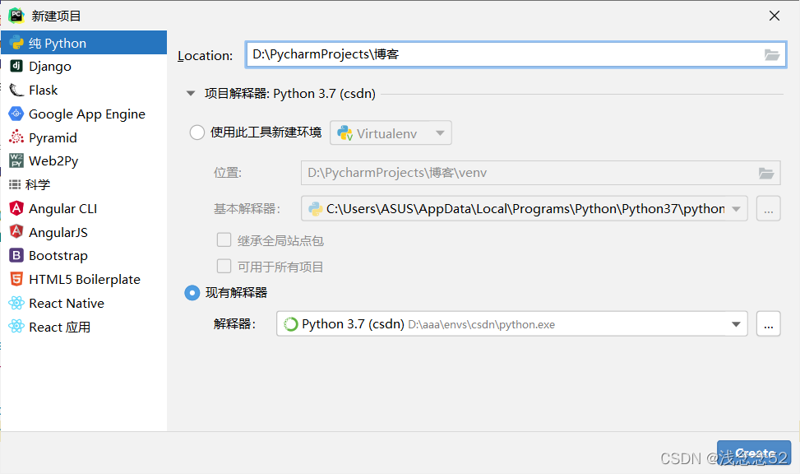This screenshot has width=800, height=474.
Task: Click the 基本解释器: label
Action: pyautogui.click(x=247, y=208)
